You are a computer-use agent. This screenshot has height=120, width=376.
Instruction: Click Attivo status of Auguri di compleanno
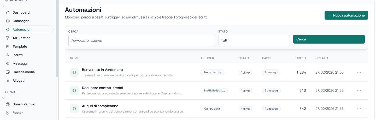pos(245,109)
